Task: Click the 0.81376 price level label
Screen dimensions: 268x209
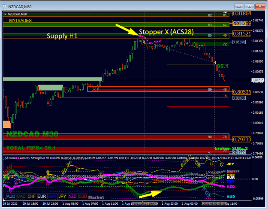Action: [239, 42]
